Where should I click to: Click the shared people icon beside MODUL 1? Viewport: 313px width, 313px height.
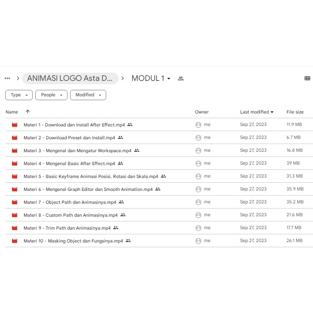[181, 79]
